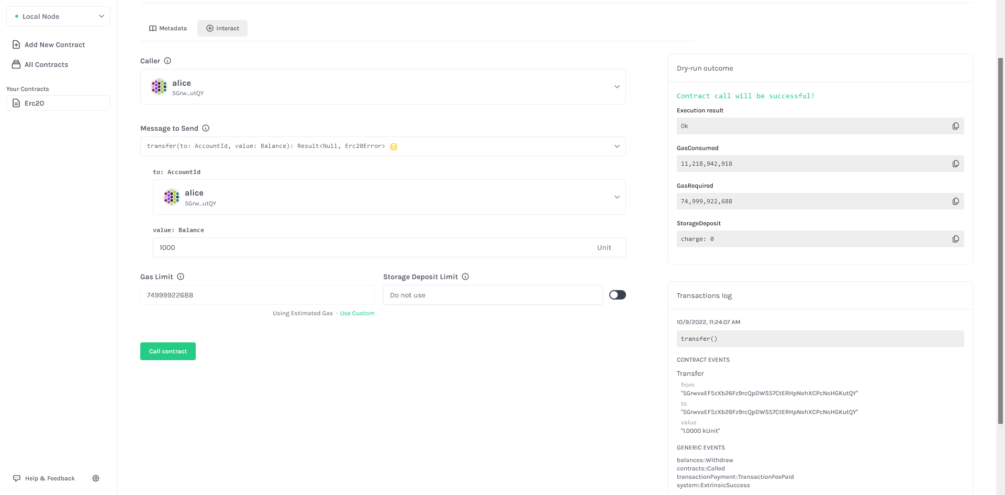Open the Message to Send dropdown
Image resolution: width=1005 pixels, height=495 pixels.
coord(617,146)
